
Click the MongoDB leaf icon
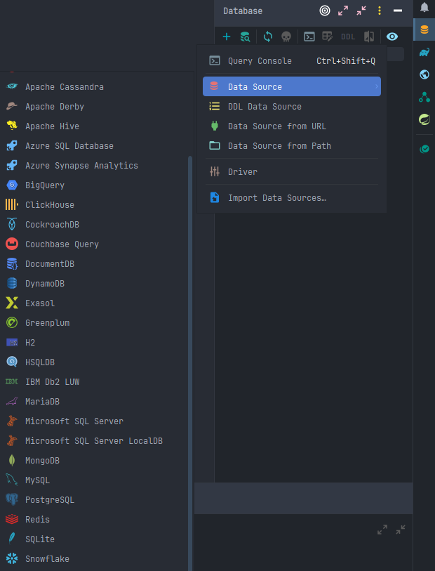pos(12,460)
